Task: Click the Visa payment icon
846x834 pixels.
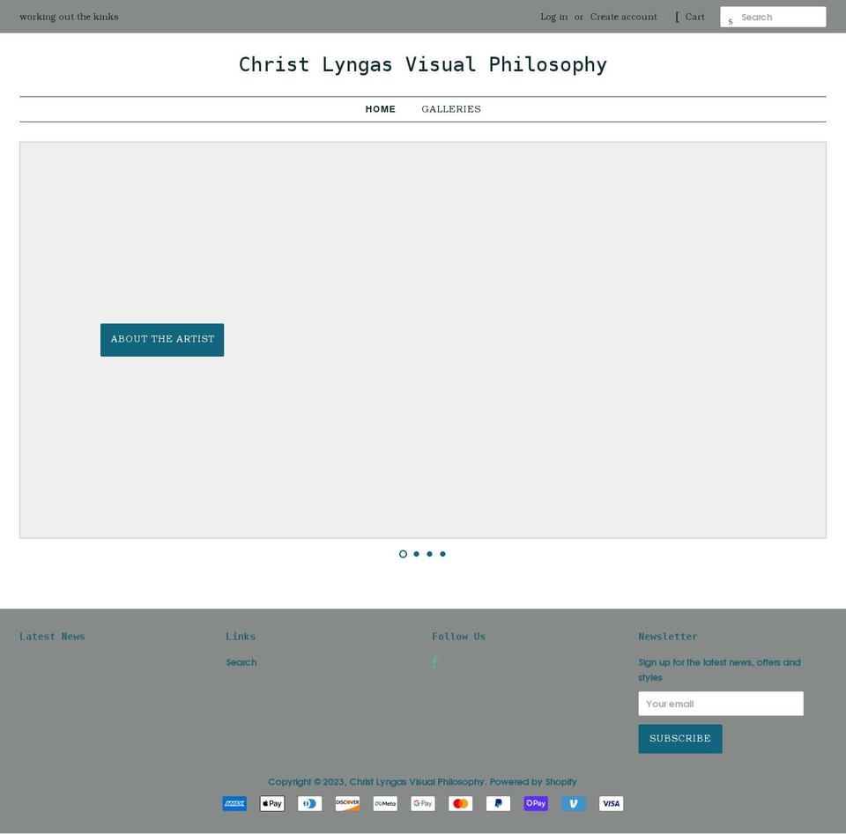Action: pos(612,803)
